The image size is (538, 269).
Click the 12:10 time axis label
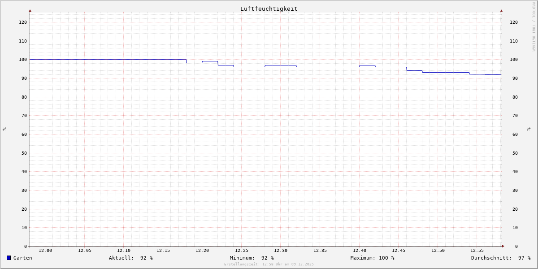[124, 250]
